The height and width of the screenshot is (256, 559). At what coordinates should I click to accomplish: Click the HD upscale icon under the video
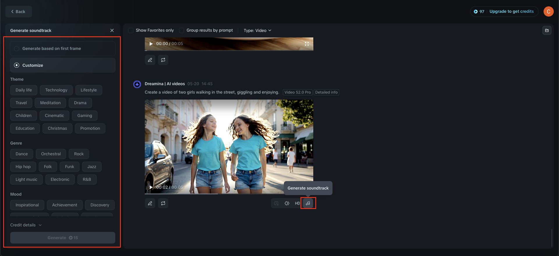coord(297,203)
